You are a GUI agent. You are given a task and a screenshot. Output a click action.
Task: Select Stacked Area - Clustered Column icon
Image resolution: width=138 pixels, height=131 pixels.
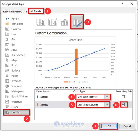pos(64,22)
